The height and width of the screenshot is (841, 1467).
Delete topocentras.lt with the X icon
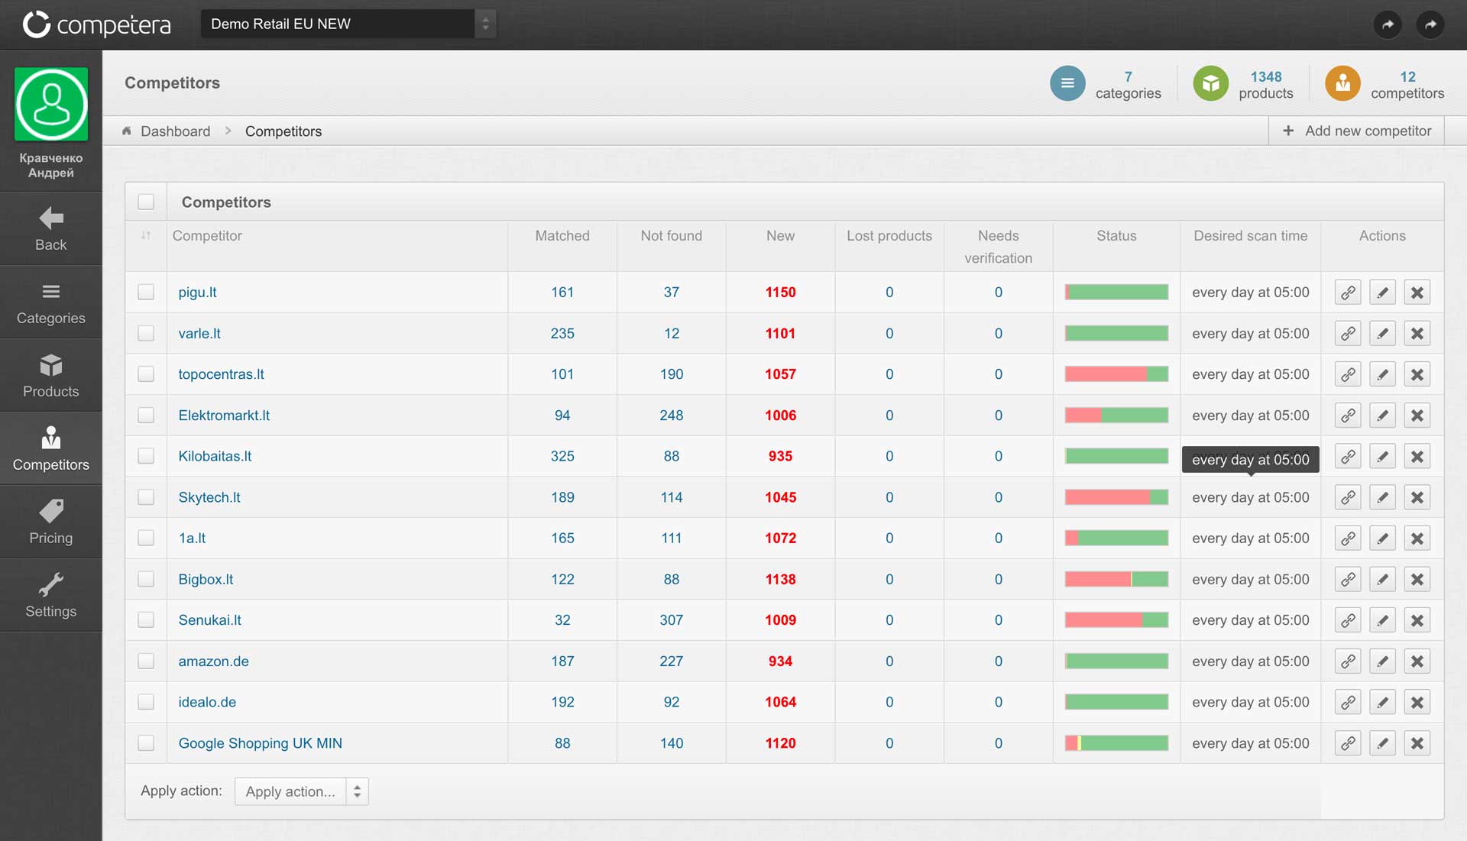[x=1417, y=374]
